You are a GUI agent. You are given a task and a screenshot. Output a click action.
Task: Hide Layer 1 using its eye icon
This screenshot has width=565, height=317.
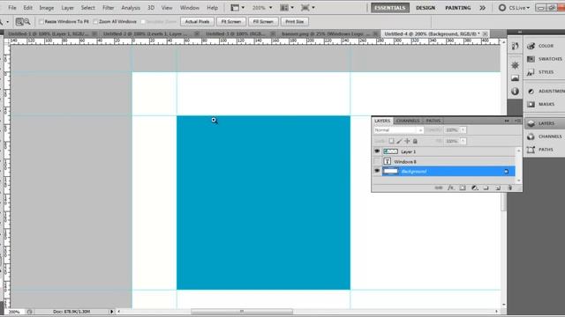pyautogui.click(x=377, y=151)
